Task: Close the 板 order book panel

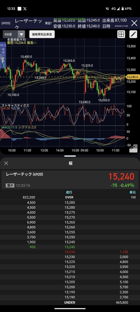Action: 6,163
